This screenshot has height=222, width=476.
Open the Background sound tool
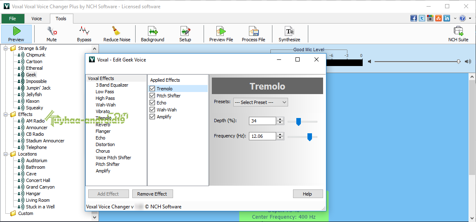click(152, 34)
